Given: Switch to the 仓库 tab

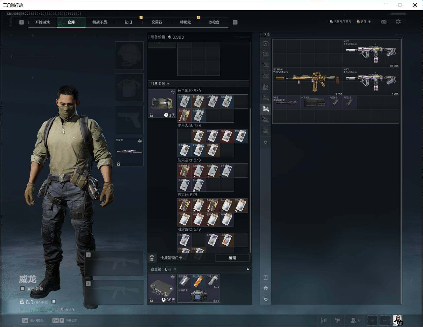Looking at the screenshot, I should pyautogui.click(x=71, y=22).
